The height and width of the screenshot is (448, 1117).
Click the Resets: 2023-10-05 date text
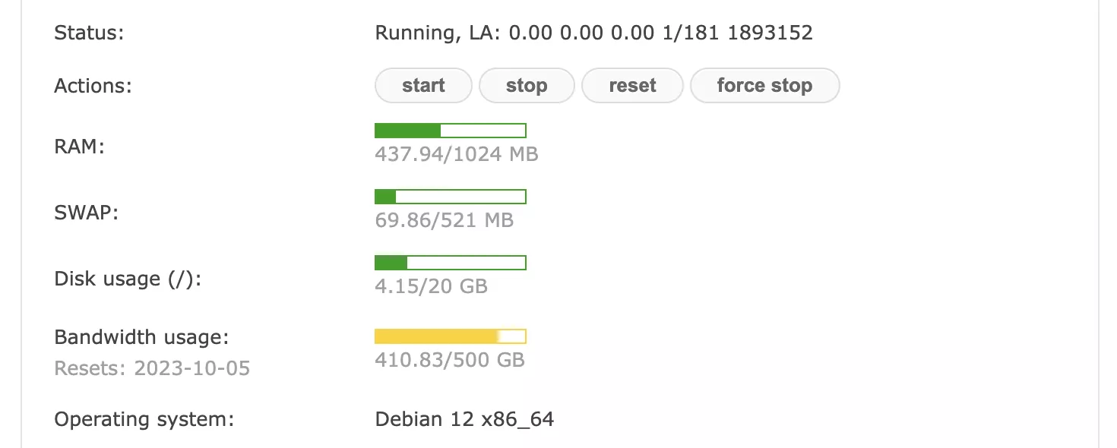[152, 369]
